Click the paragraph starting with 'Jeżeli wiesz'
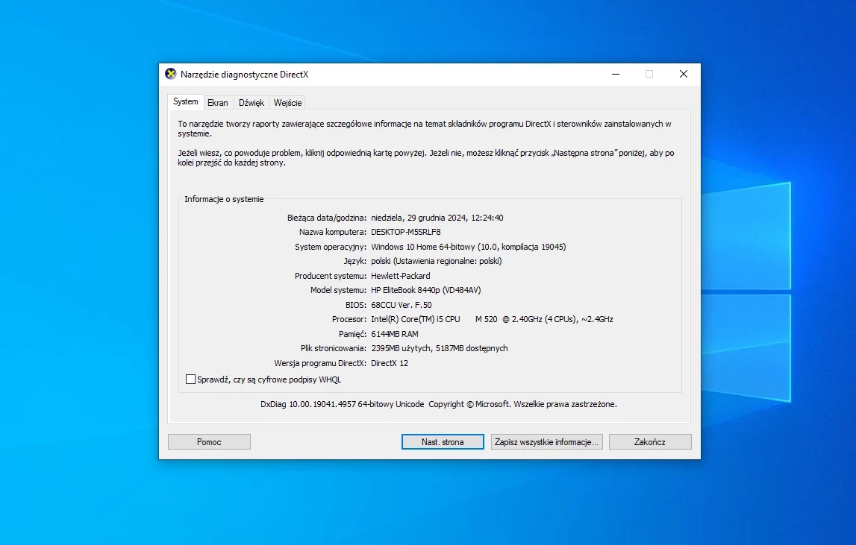The height and width of the screenshot is (545, 856). [426, 157]
